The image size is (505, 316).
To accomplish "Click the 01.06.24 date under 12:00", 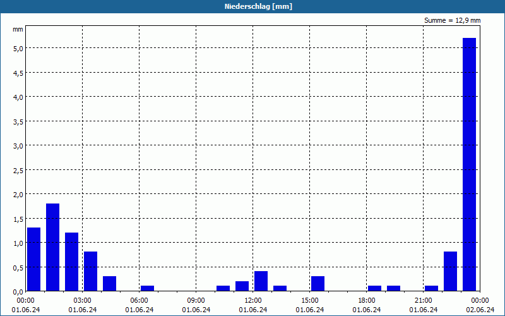I will 253,310.
